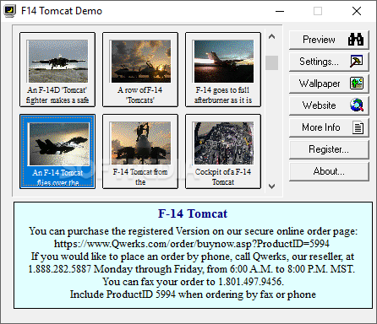Open the About dialog button
Image resolution: width=377 pixels, height=324 pixels.
[329, 171]
